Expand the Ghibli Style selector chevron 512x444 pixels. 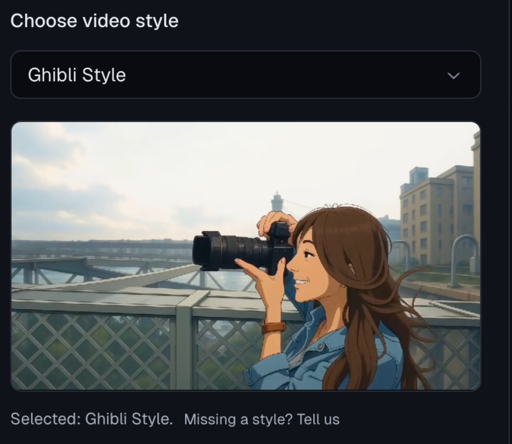click(x=453, y=74)
